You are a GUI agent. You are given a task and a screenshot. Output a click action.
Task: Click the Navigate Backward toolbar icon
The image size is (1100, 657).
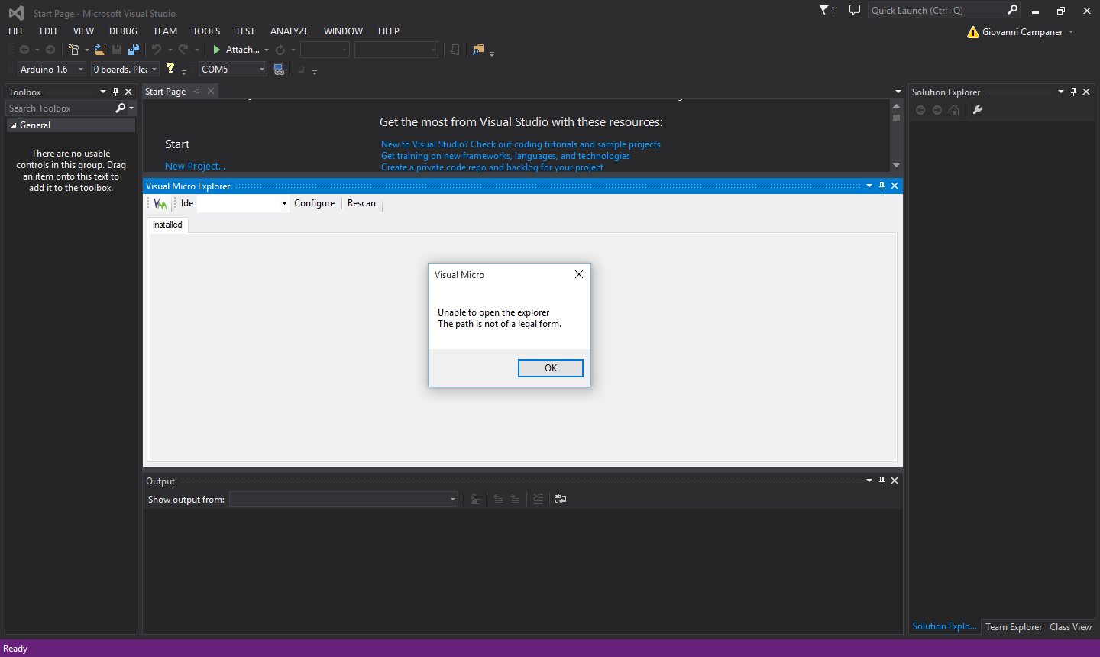[x=24, y=50]
